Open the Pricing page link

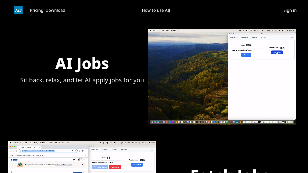click(36, 10)
